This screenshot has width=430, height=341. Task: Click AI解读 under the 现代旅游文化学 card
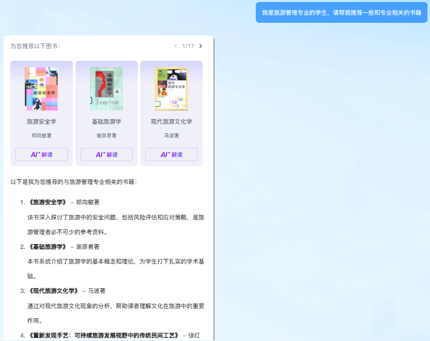coord(171,155)
